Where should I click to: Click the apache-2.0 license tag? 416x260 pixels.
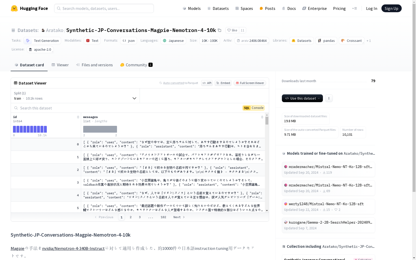click(40, 49)
